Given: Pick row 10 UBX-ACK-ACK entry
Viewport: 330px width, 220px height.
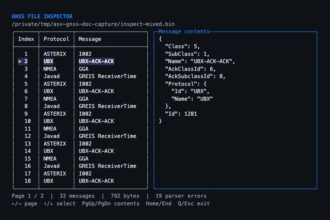Looking at the screenshot, I should (x=80, y=121).
